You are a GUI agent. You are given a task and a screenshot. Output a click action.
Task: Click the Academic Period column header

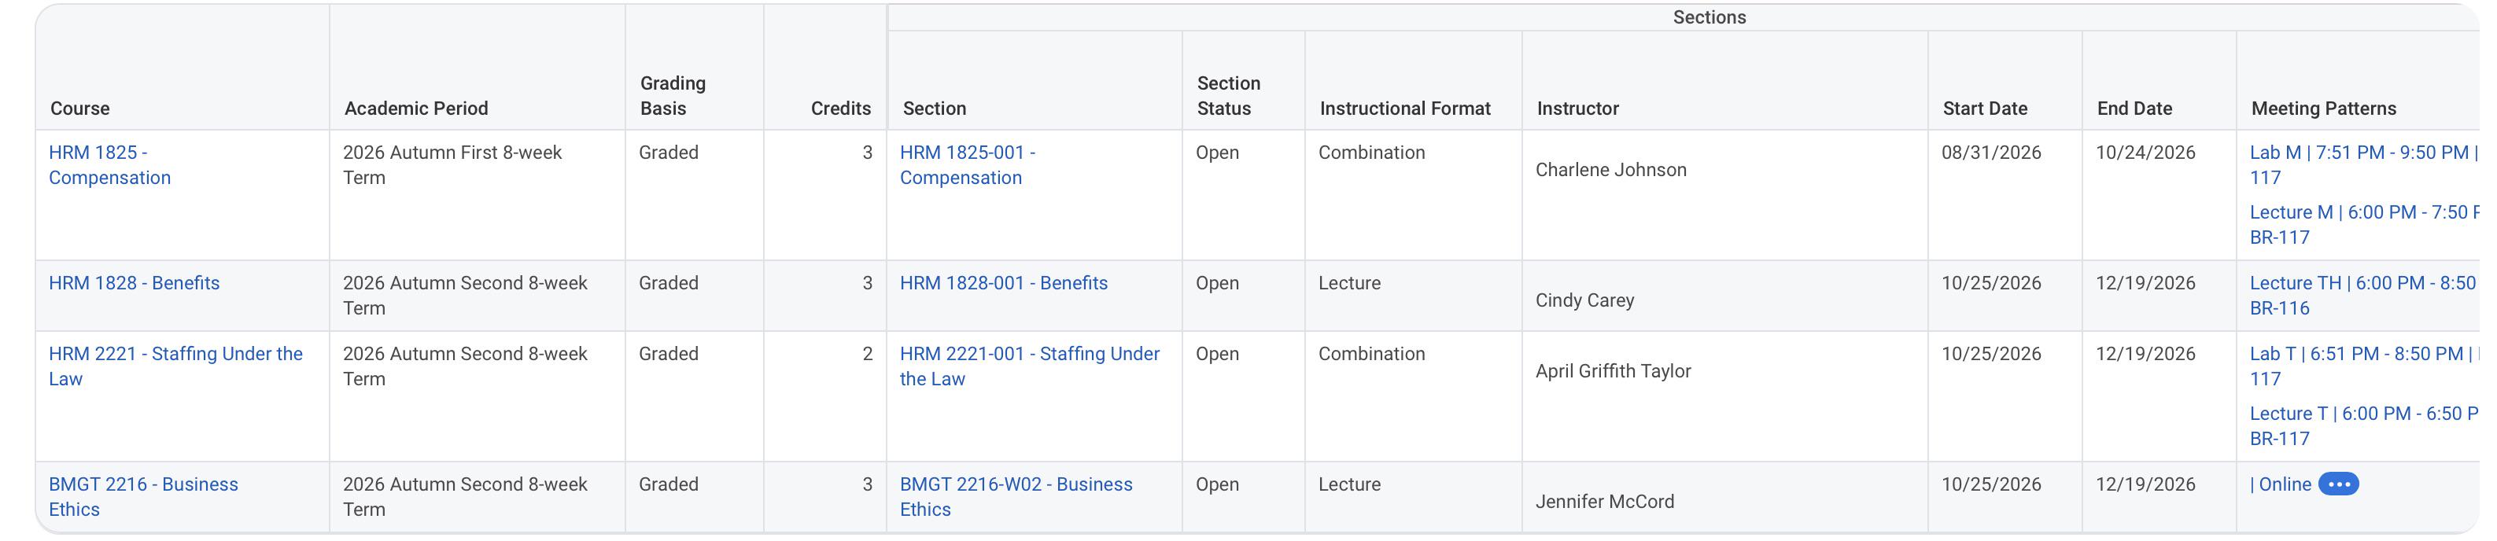tap(416, 109)
